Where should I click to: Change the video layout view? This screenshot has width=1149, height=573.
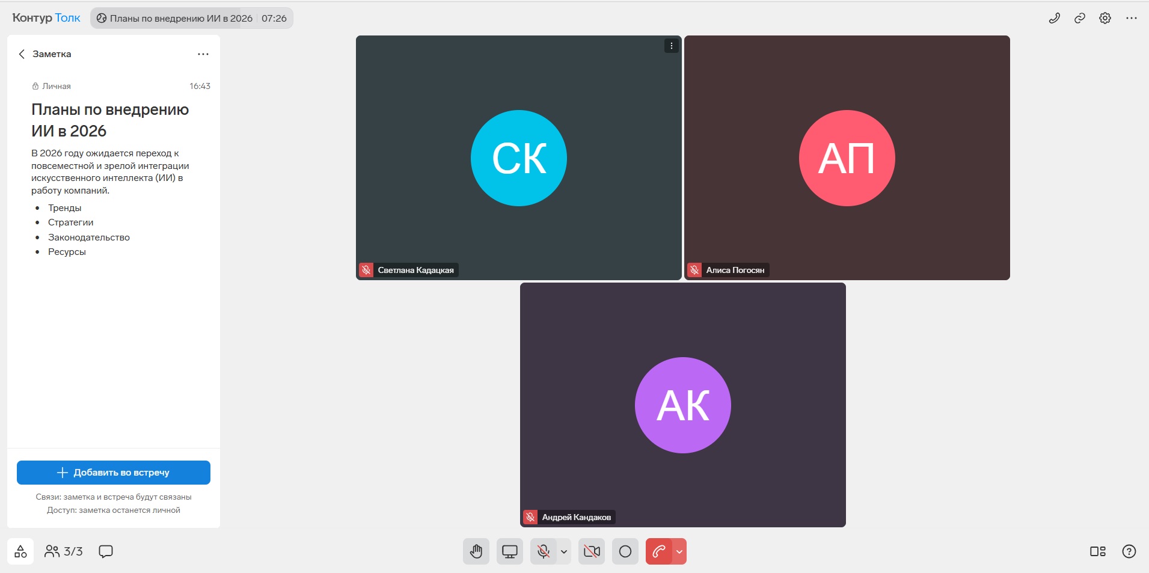(x=1098, y=551)
